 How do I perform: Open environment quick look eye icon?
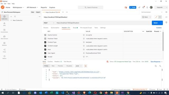[166, 12]
